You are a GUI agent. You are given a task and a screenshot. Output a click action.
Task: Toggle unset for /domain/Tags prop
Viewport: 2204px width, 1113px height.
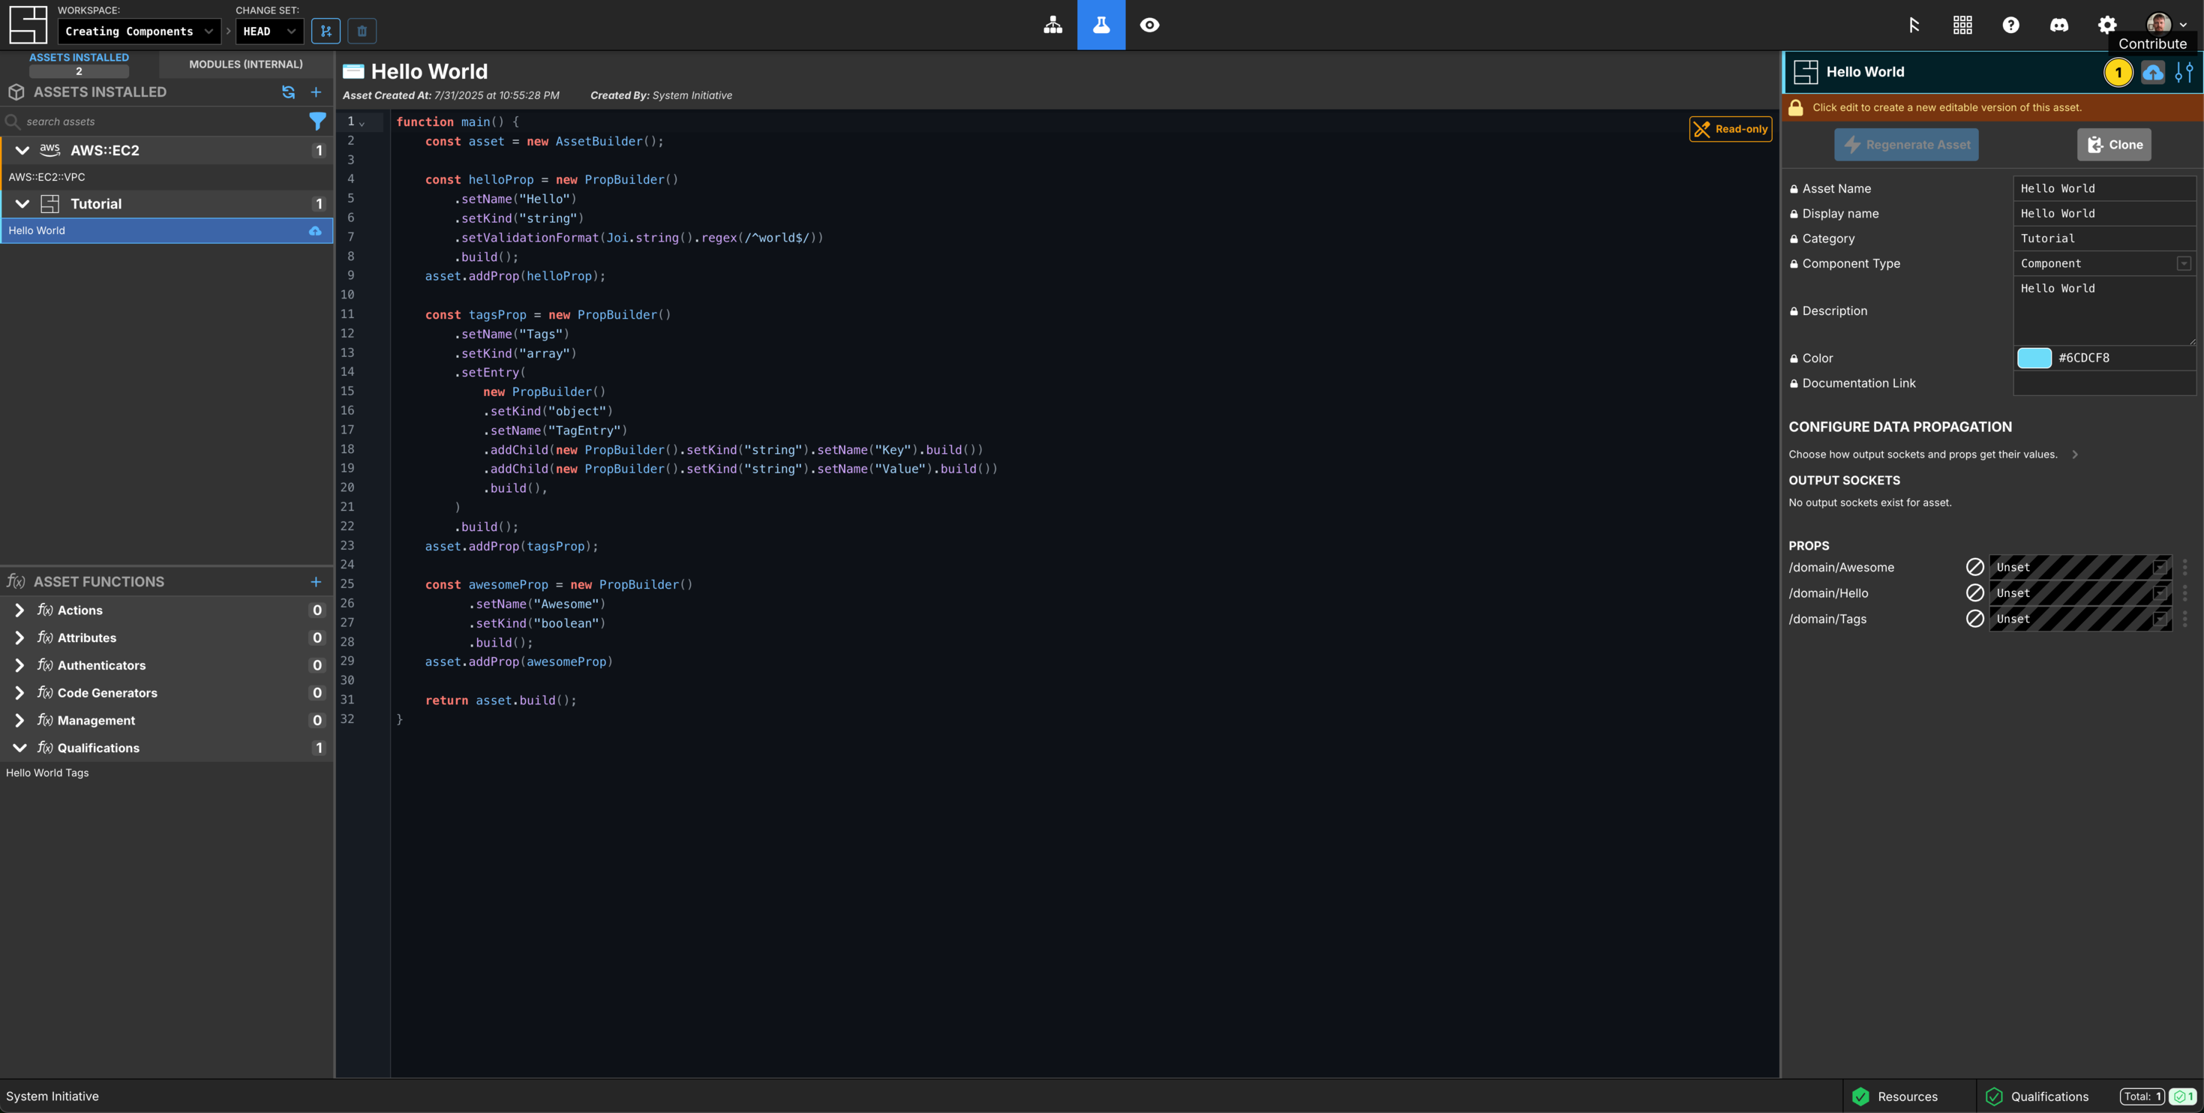pos(1974,619)
